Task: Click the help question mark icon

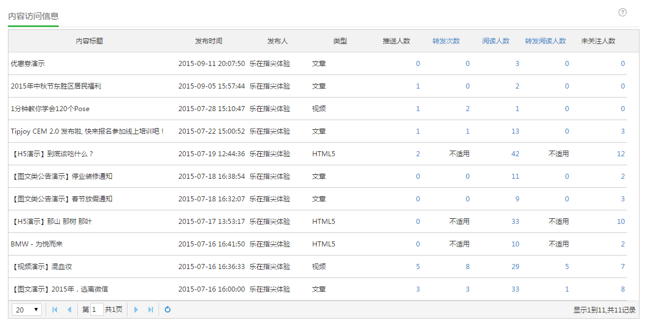Action: coord(623,12)
